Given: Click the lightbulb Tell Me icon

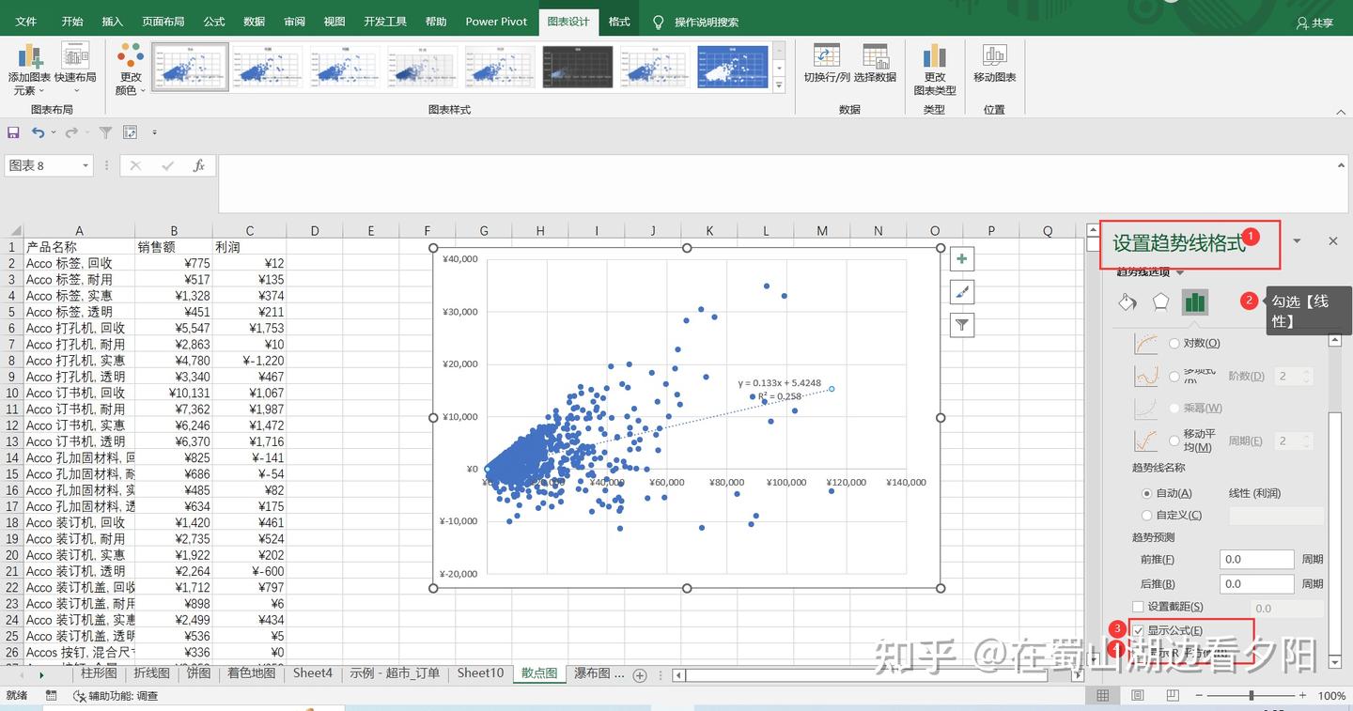Looking at the screenshot, I should (658, 22).
